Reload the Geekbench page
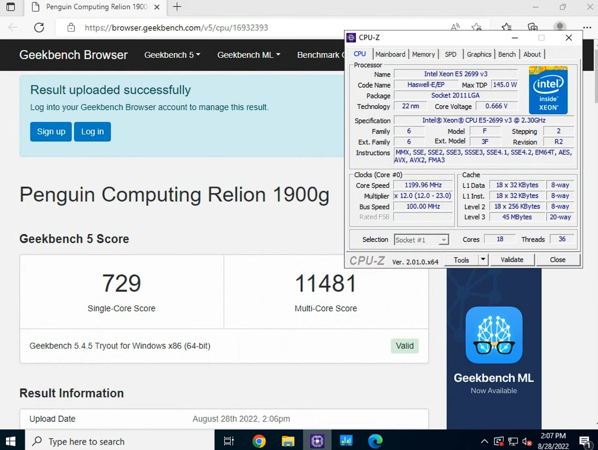 39,27
